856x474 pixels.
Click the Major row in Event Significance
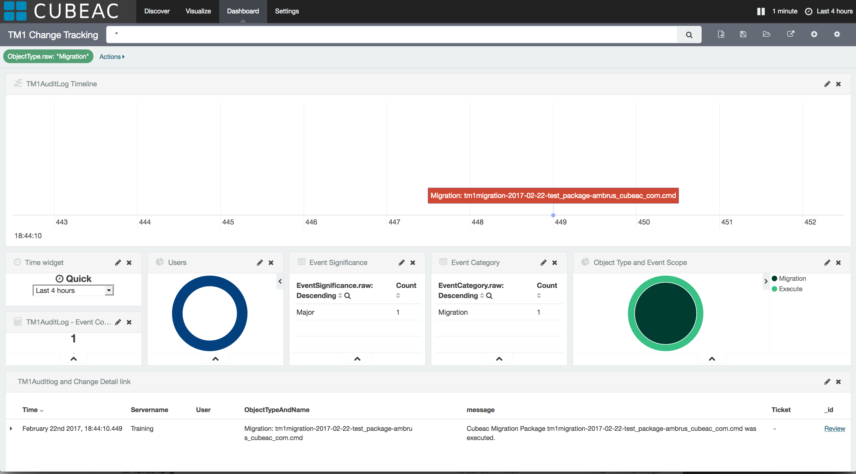(357, 312)
